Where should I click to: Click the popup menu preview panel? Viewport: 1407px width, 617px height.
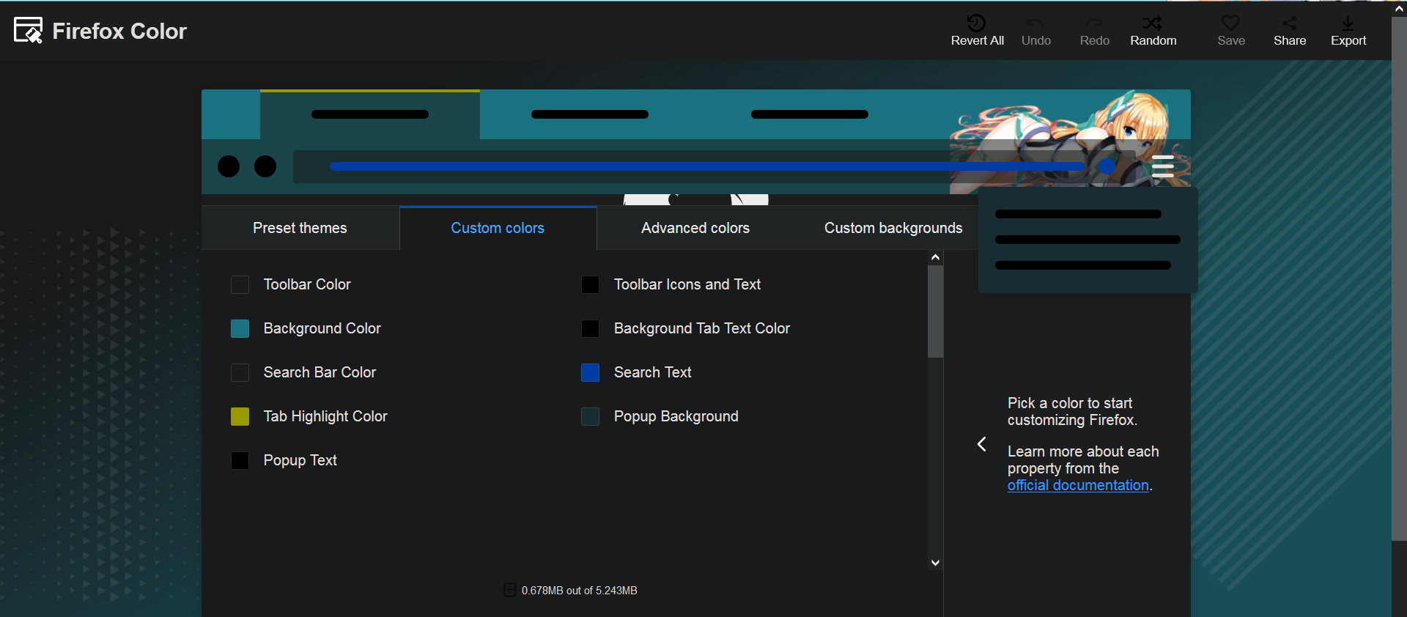[x=1088, y=240]
